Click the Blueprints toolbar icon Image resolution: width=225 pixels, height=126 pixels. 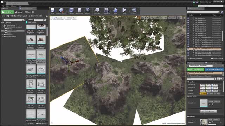coord(97,10)
